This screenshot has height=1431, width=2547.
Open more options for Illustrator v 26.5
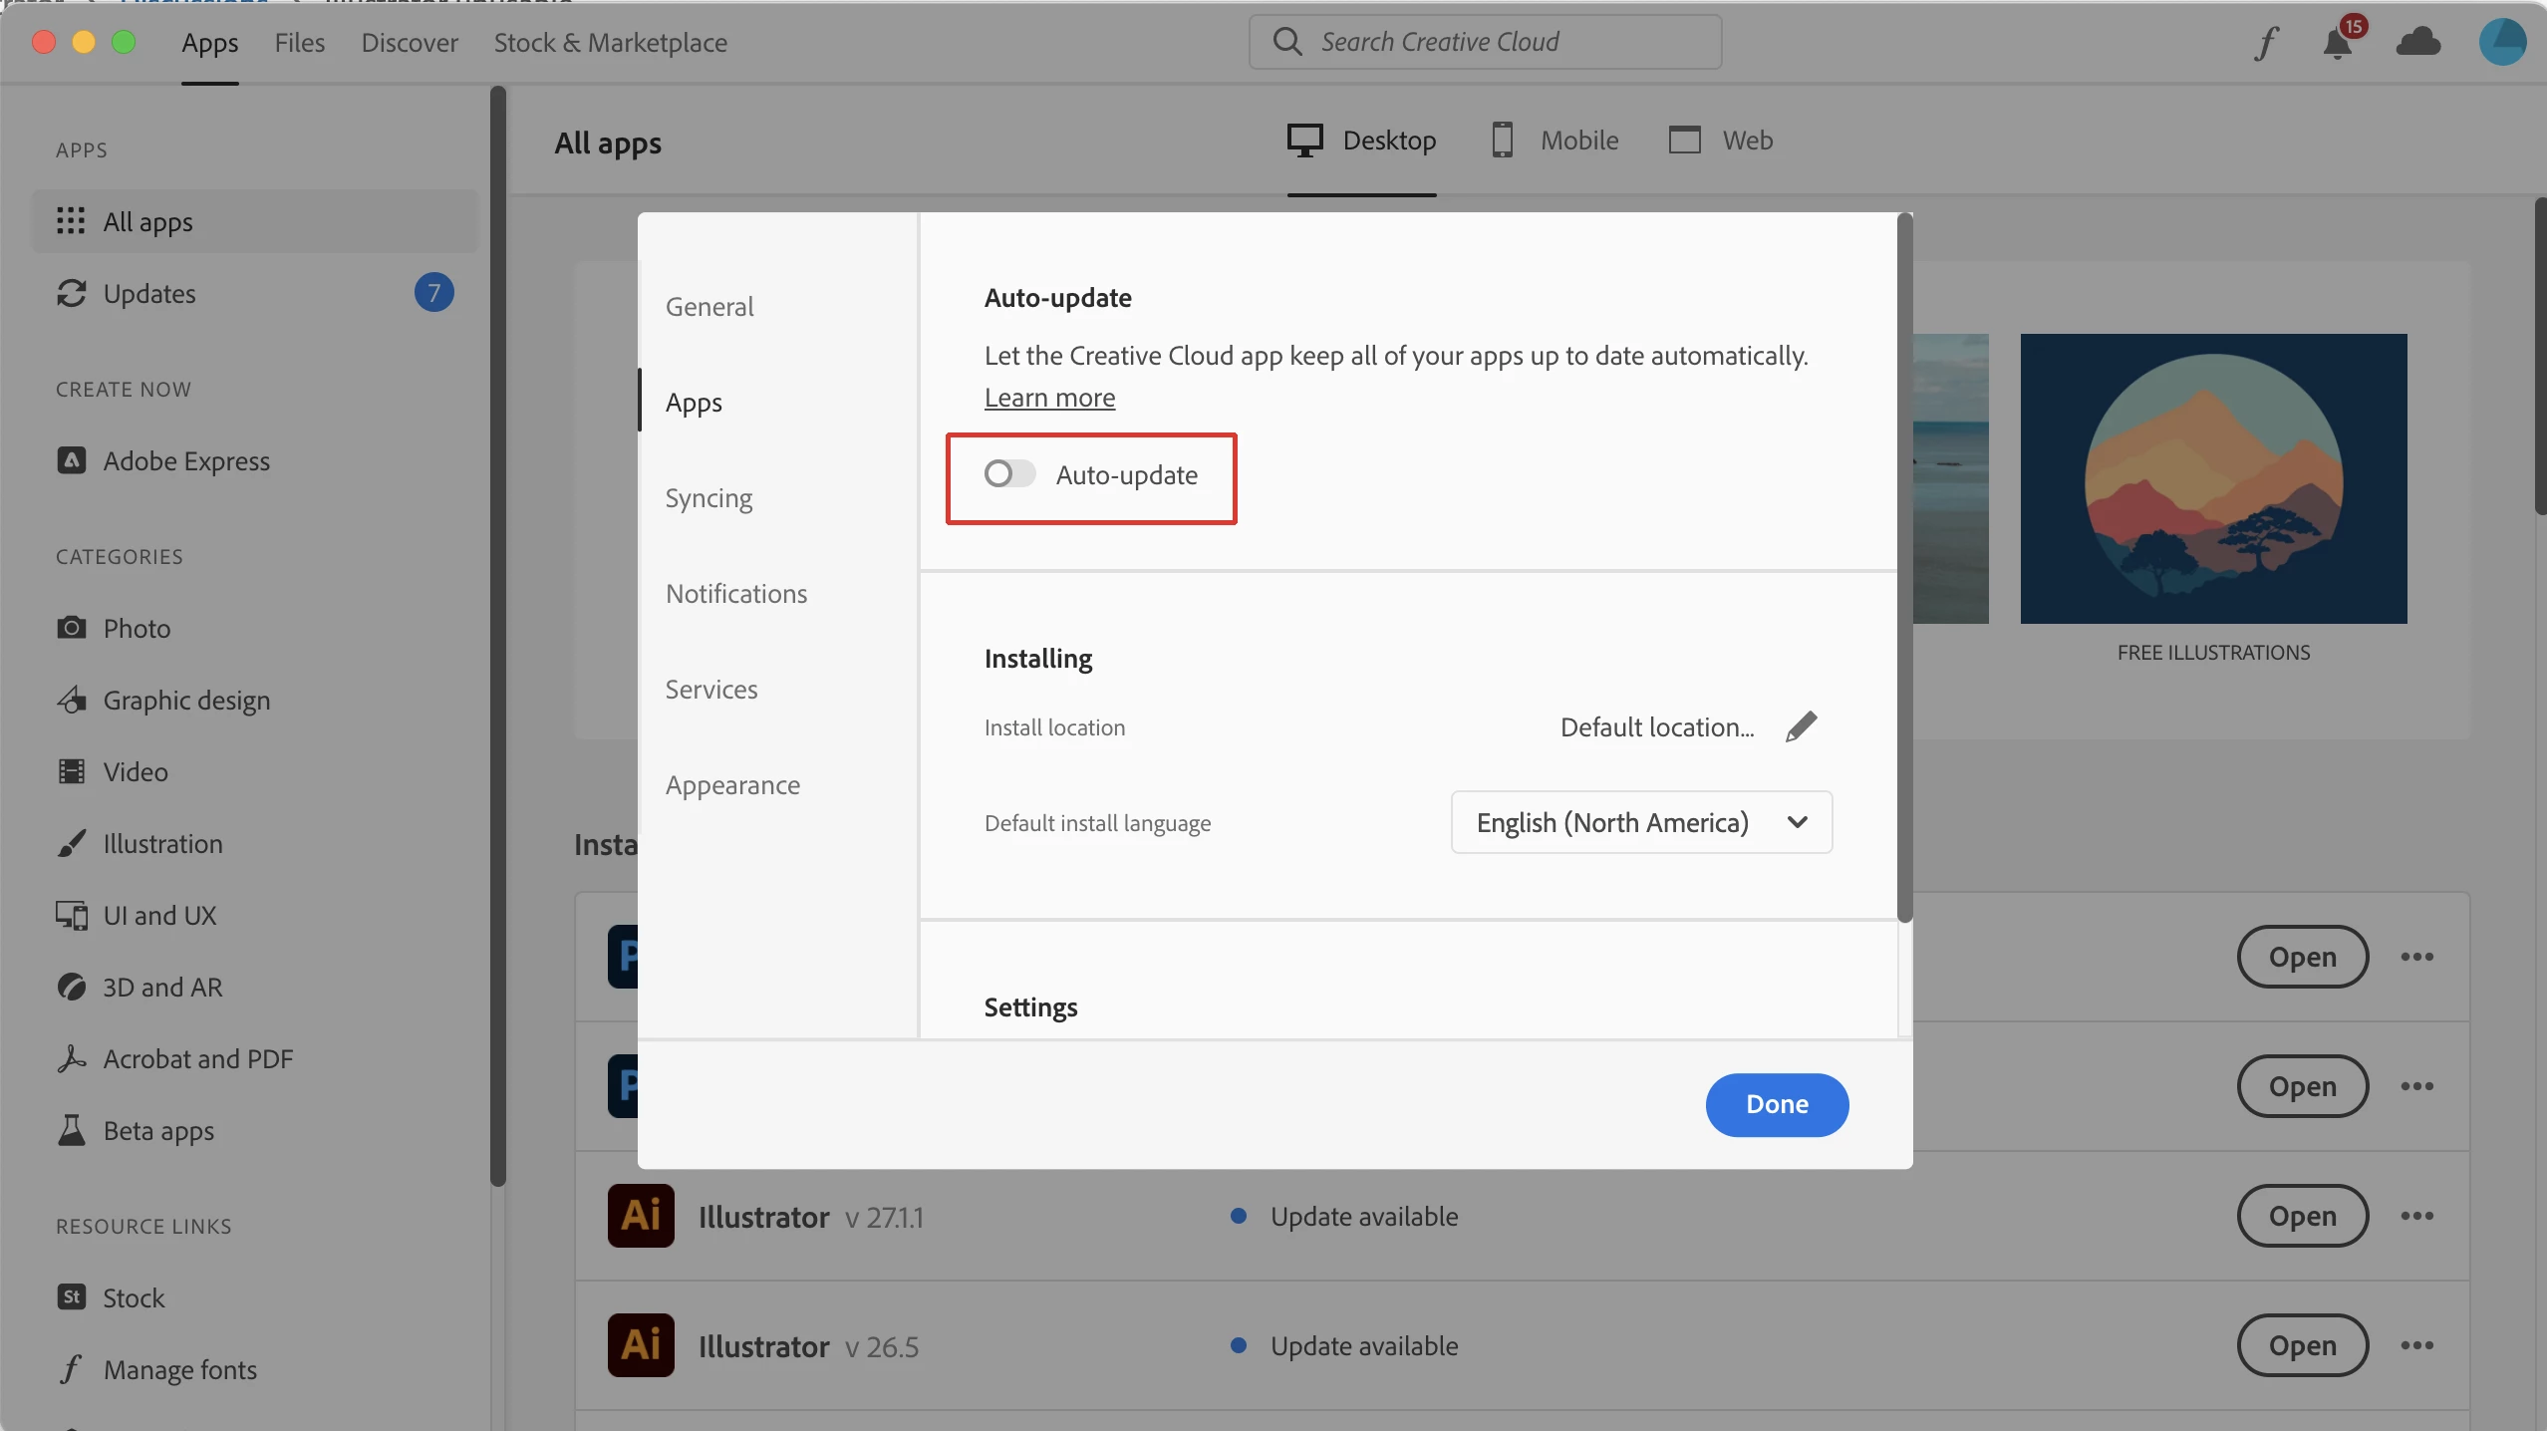(2416, 1345)
